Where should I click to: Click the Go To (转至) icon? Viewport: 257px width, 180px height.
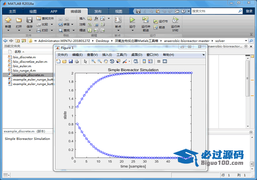pyautogui.click(x=60, y=24)
